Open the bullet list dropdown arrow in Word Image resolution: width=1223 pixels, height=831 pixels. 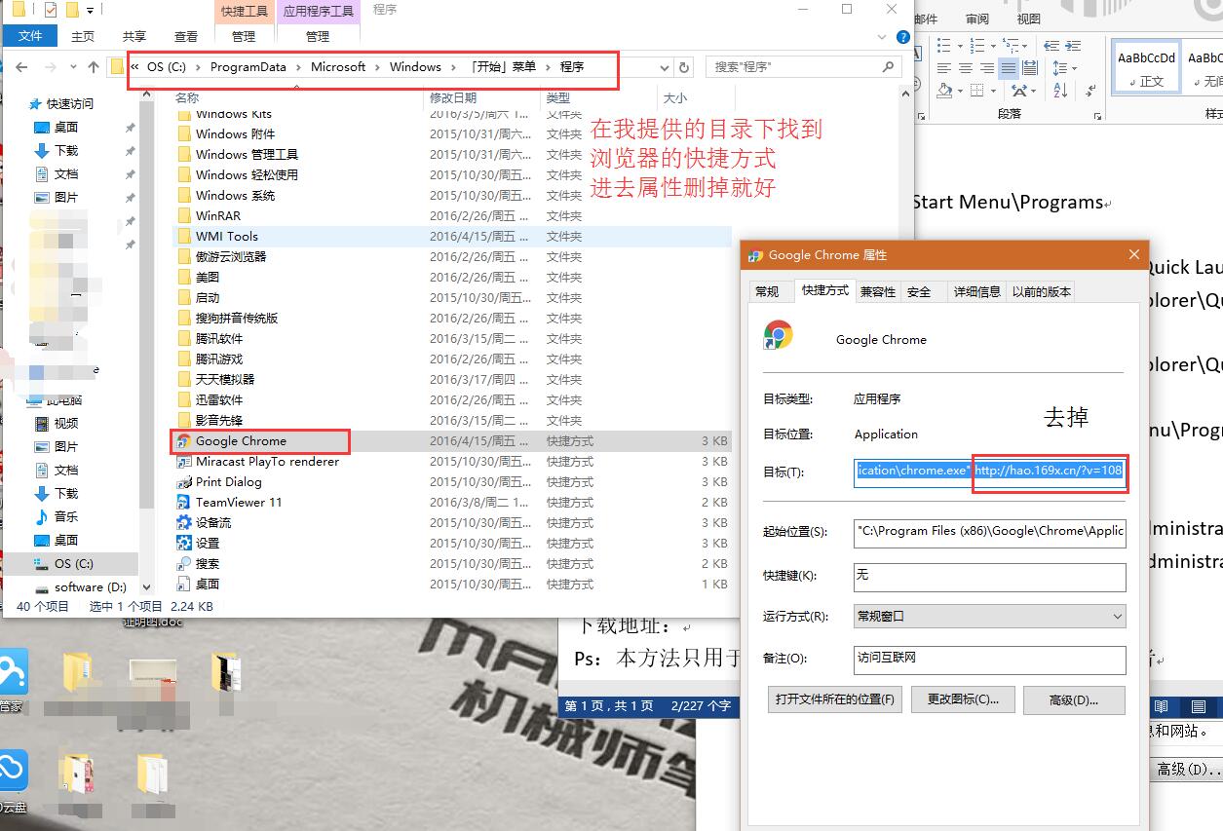coord(958,46)
